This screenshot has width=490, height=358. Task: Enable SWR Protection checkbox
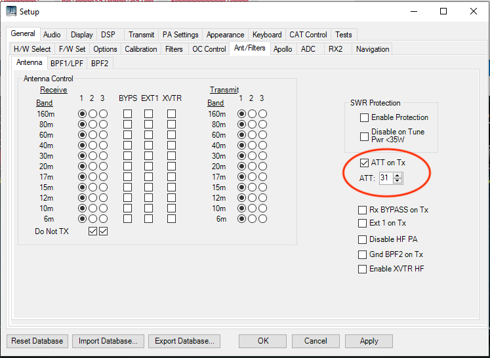[364, 117]
